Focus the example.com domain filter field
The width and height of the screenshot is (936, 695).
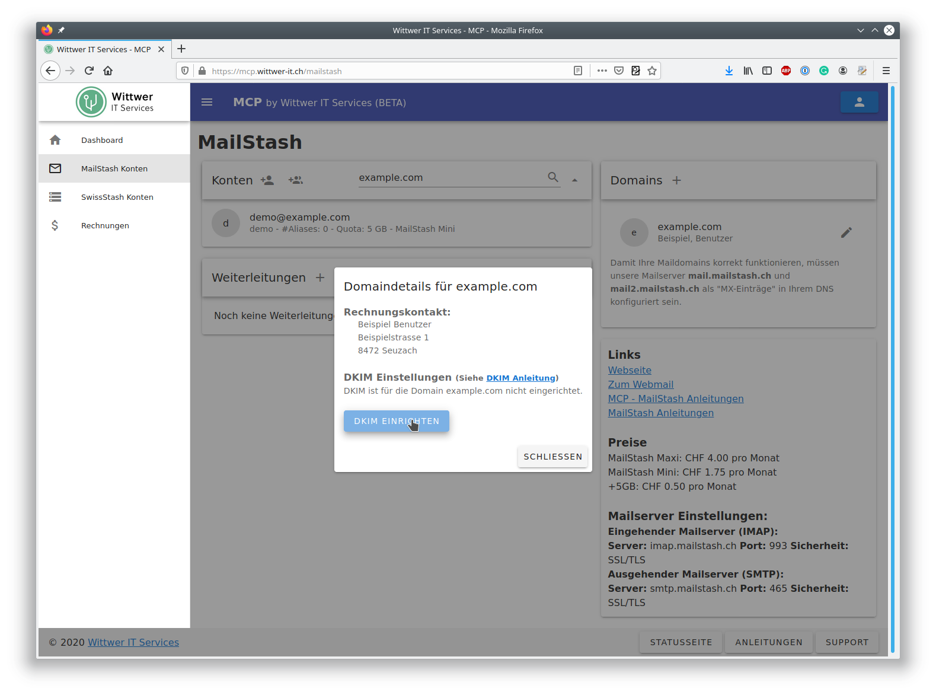[452, 177]
